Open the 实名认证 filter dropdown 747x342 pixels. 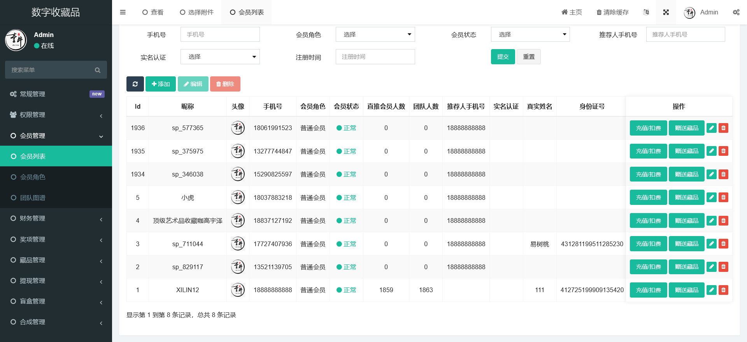coord(220,57)
